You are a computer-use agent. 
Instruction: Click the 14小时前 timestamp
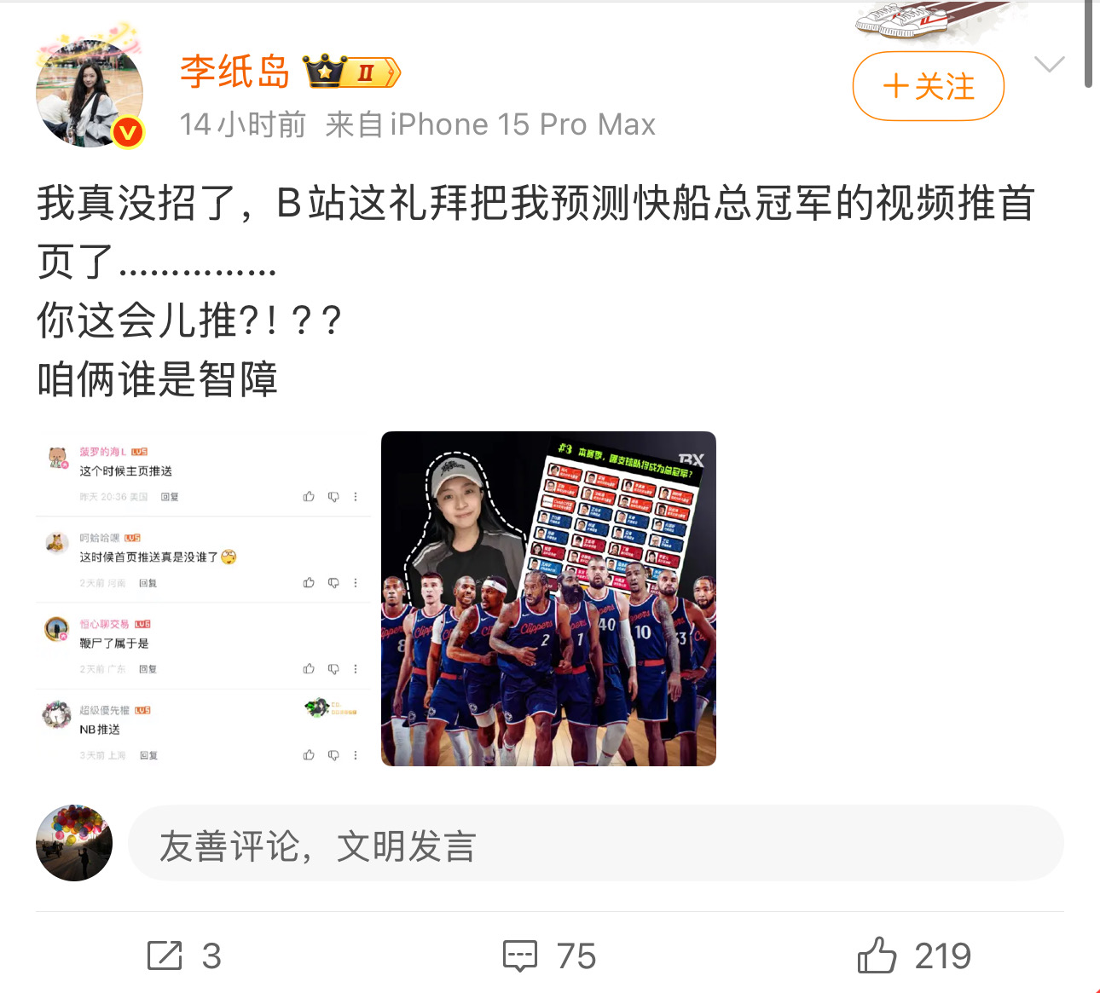(x=243, y=124)
